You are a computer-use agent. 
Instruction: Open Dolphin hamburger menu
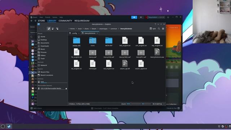click(x=163, y=29)
